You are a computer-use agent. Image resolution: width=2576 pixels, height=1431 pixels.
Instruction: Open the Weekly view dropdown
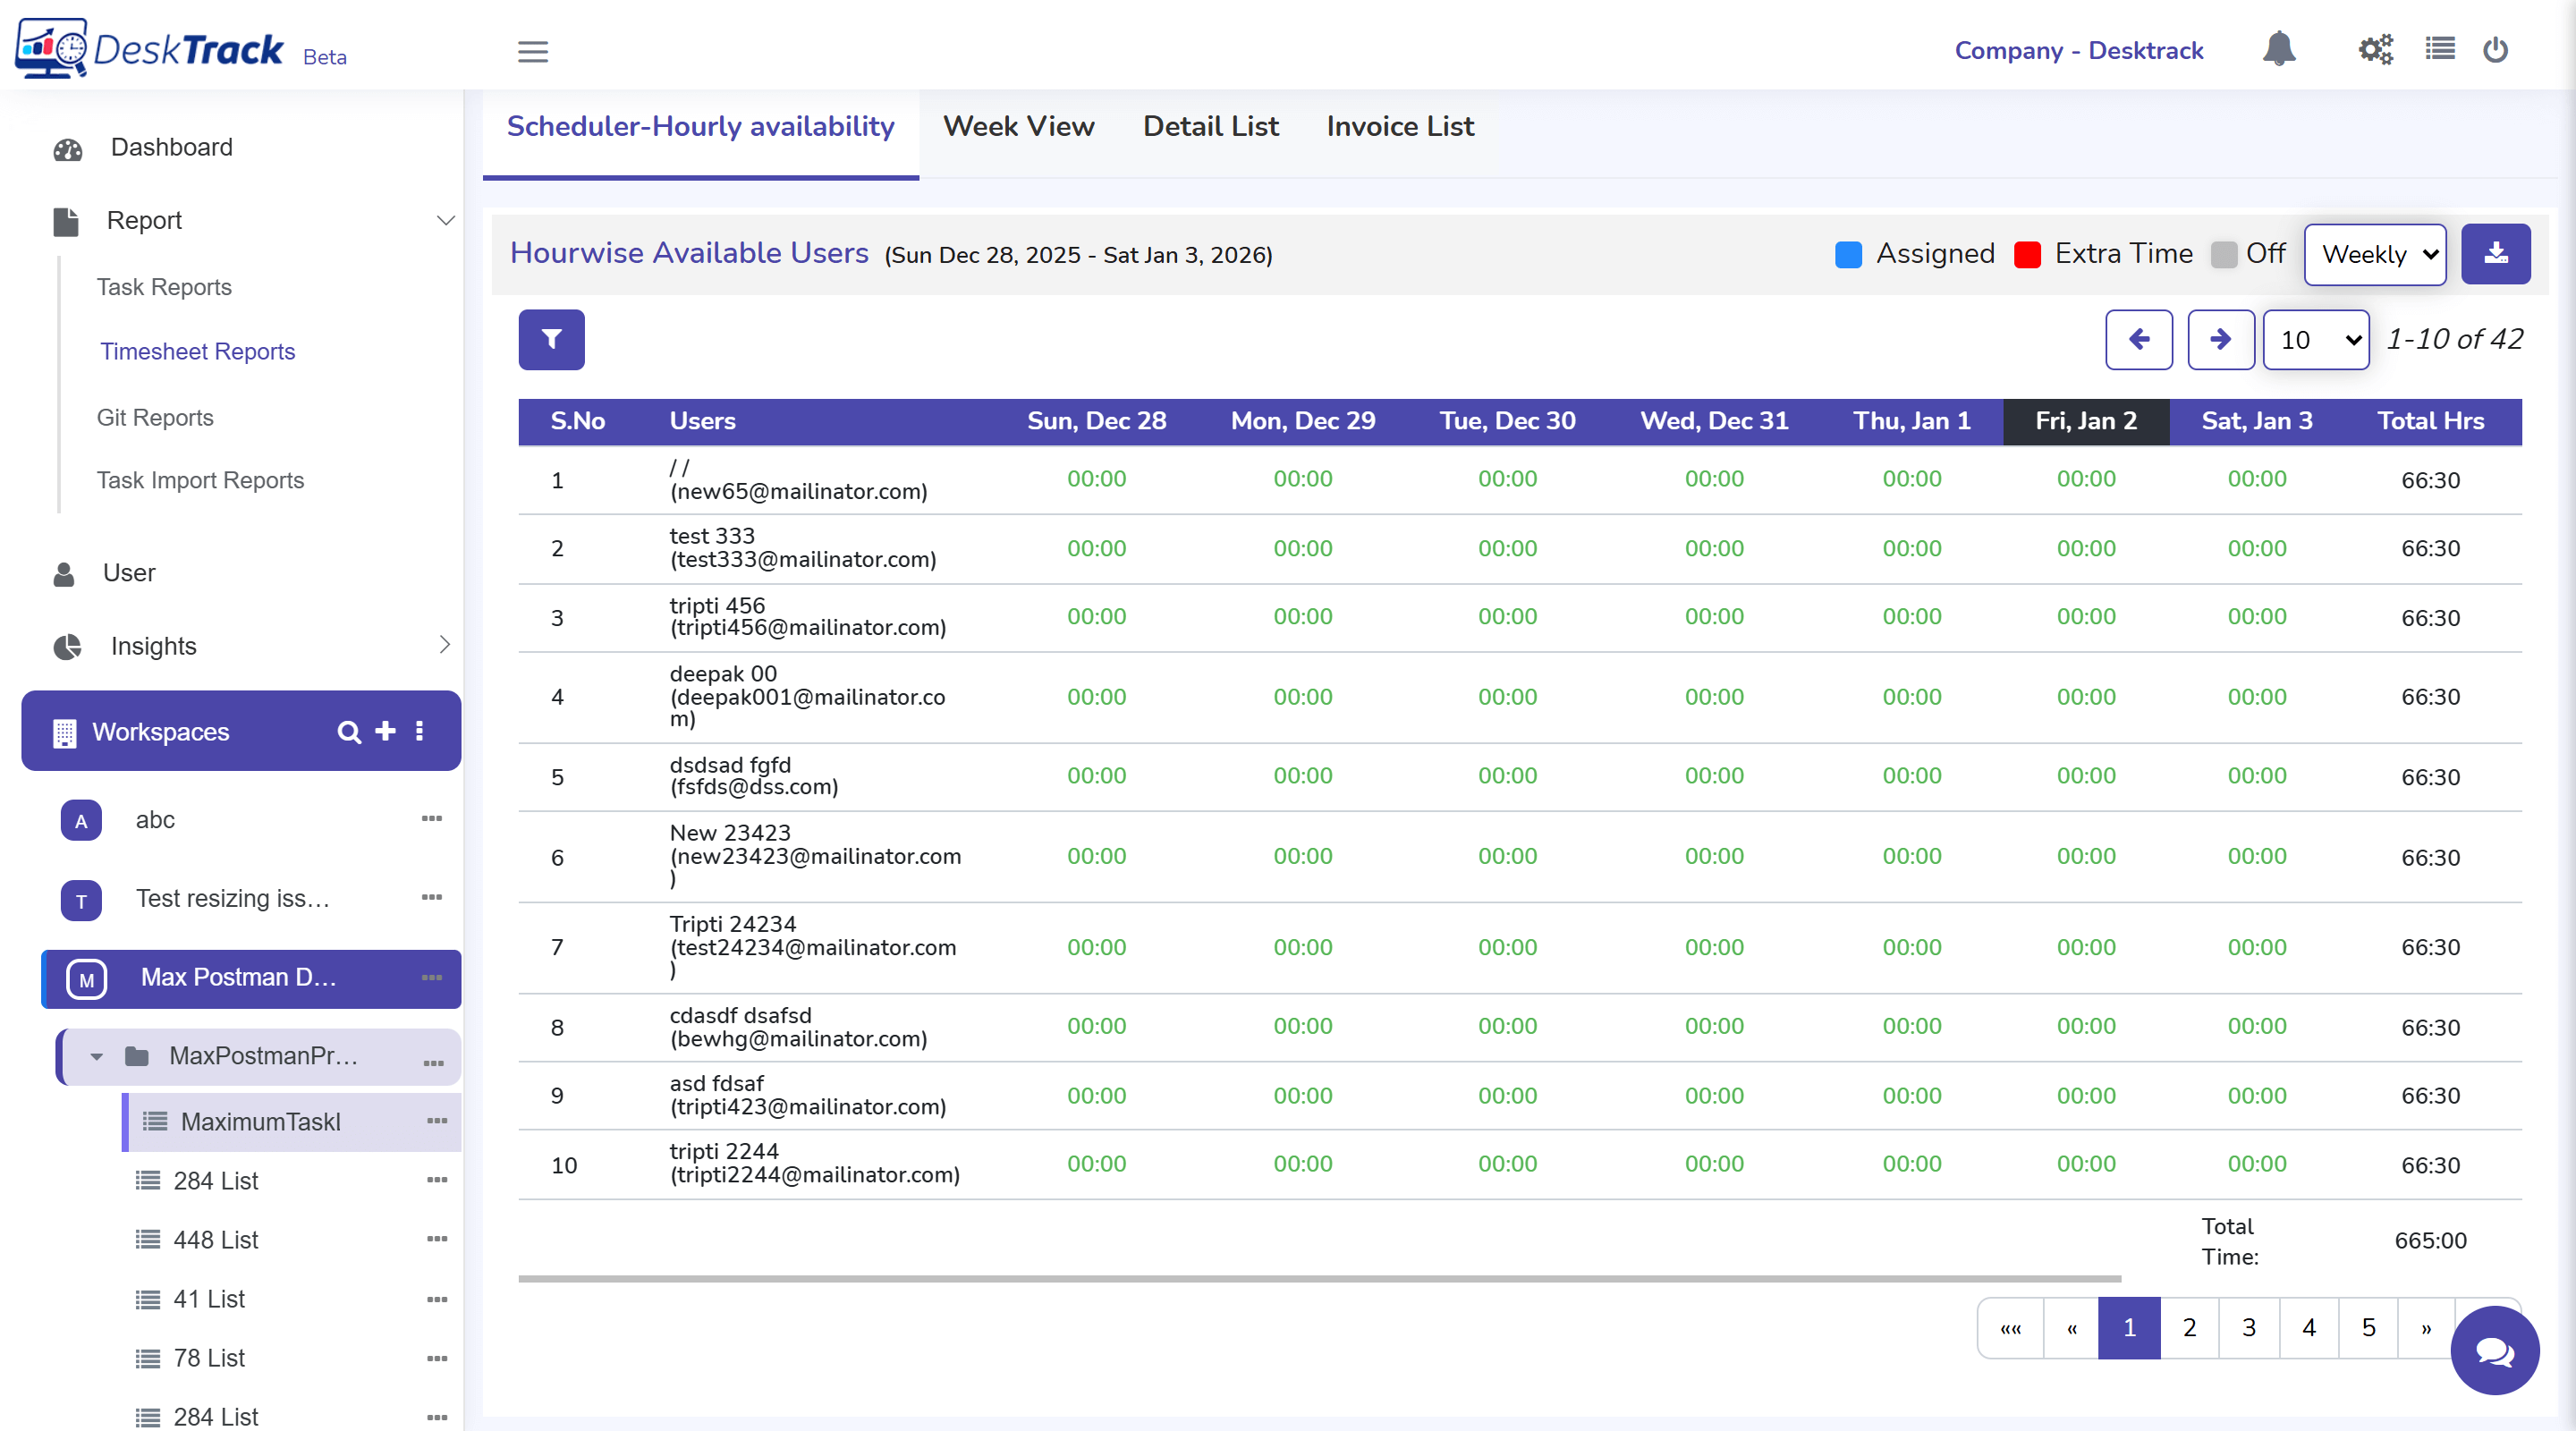point(2374,254)
